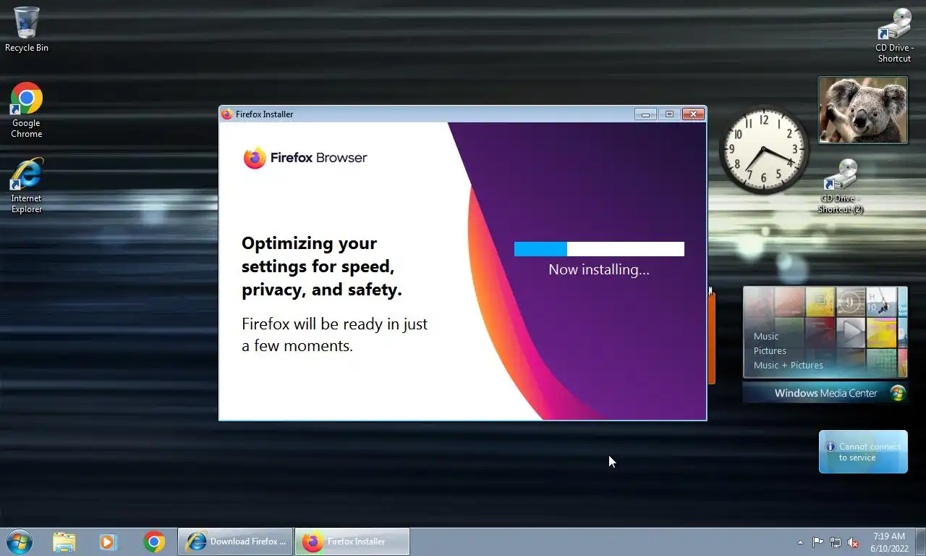Screen dimensions: 926x556
Task: Switch to Download Firefox Internet Explorer window
Action: tap(236, 542)
